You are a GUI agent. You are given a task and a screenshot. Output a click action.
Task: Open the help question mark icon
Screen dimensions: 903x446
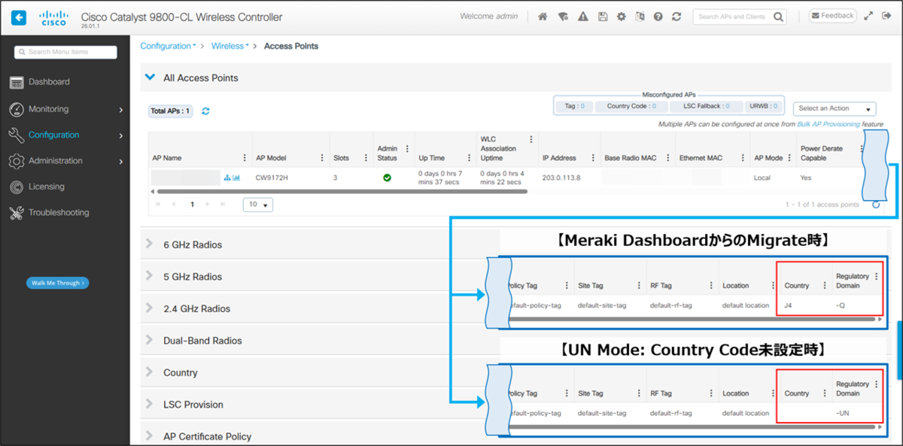point(658,17)
